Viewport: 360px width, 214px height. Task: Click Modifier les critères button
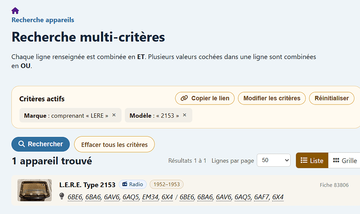click(x=272, y=98)
